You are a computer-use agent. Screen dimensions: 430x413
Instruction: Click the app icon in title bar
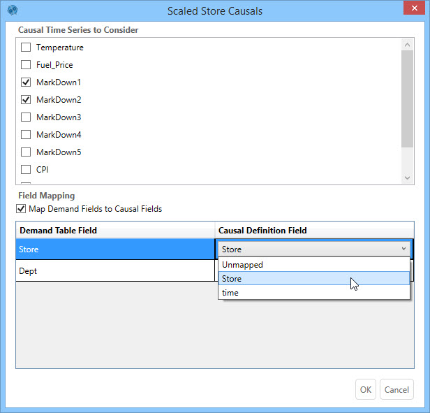[13, 10]
